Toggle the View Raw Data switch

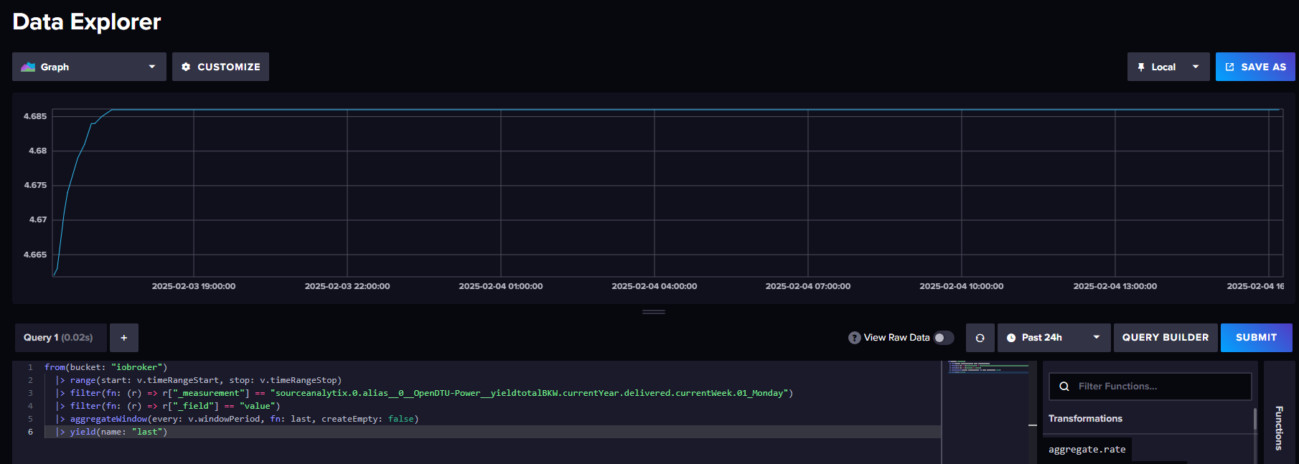(x=944, y=338)
